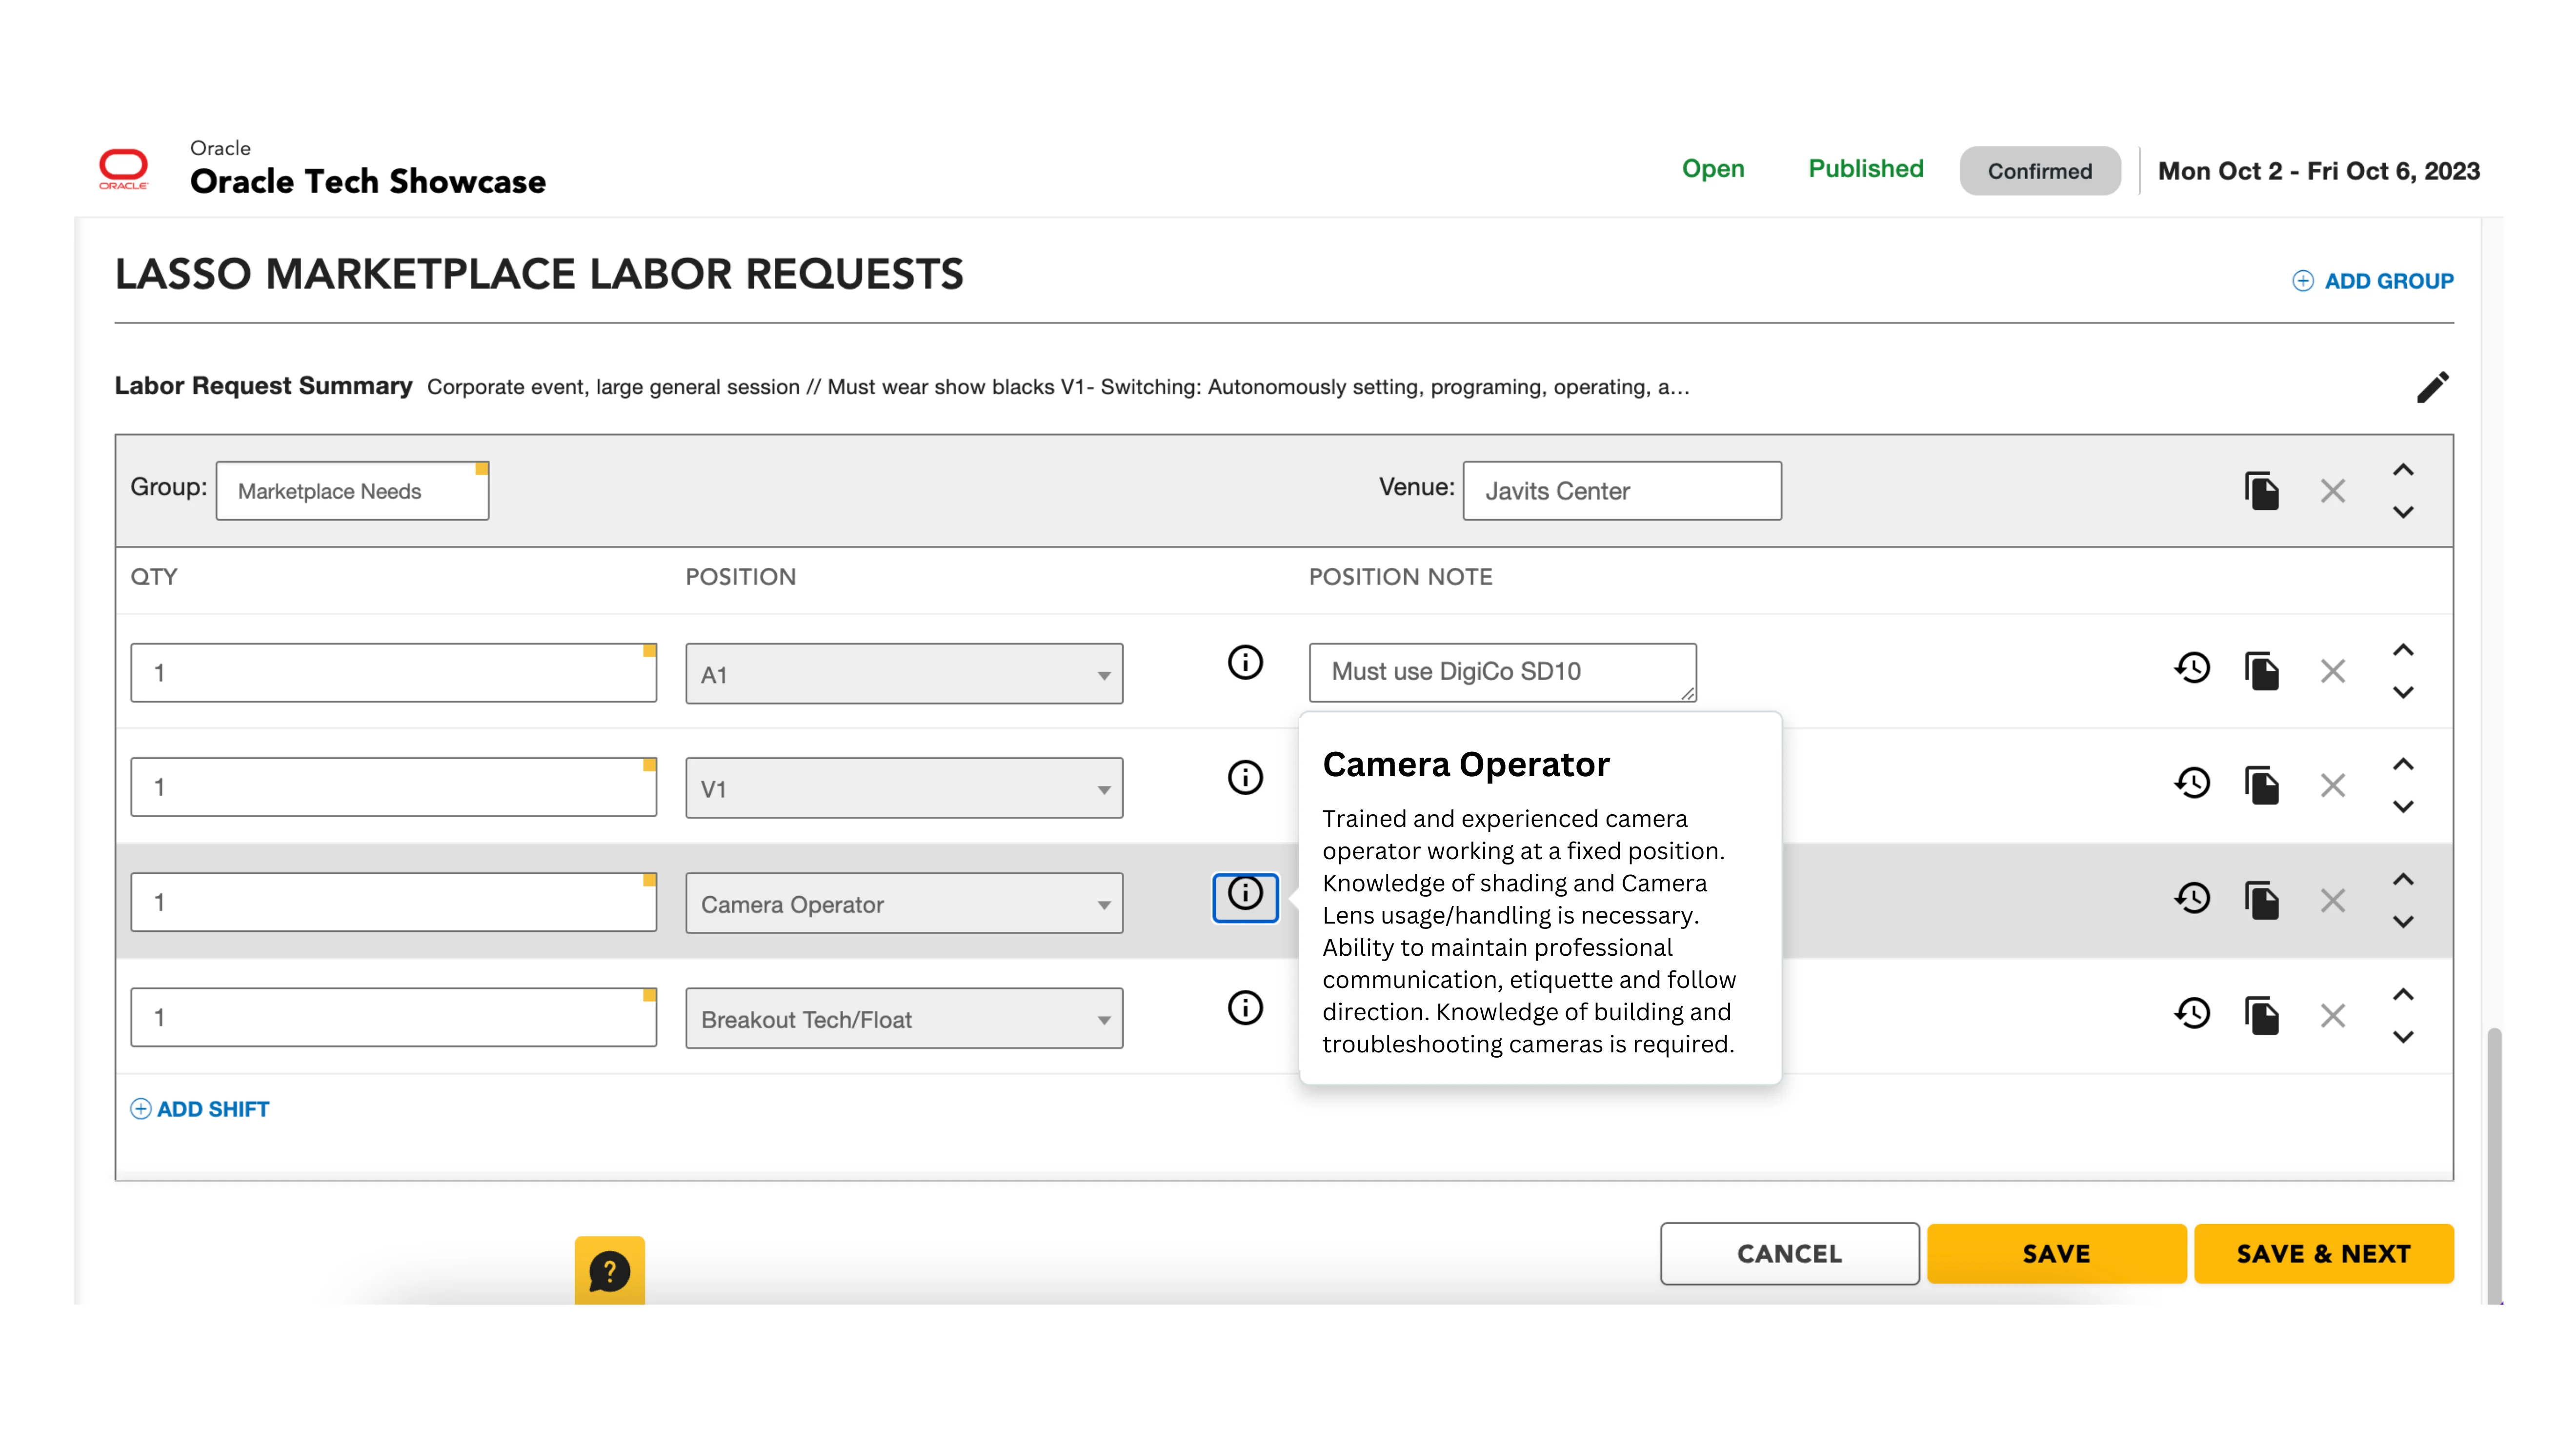This screenshot has width=2576, height=1449.
Task: Remove the Breakout Tech/Float row
Action: pyautogui.click(x=2332, y=1016)
